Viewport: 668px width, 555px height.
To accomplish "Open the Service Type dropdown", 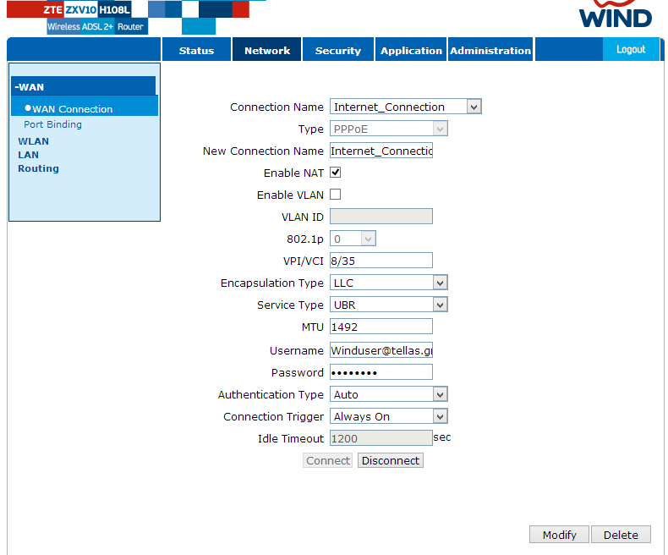I will point(388,305).
